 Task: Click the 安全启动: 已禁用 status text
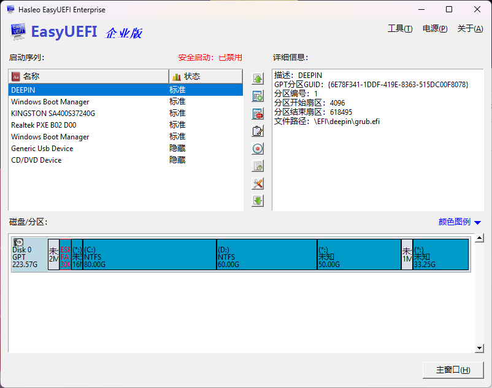(x=210, y=58)
